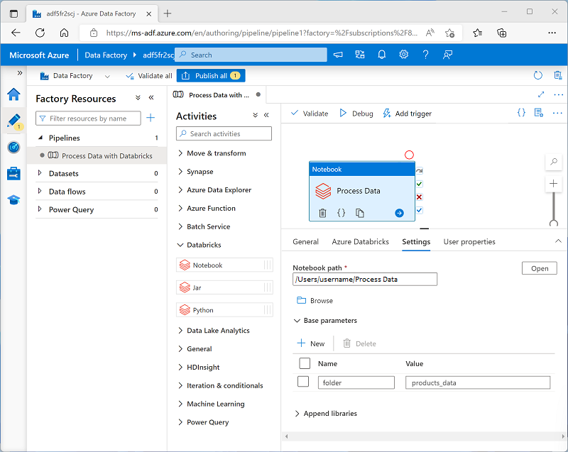Open the Author pencil icon in sidebar
Image resolution: width=568 pixels, height=452 pixels.
[x=13, y=120]
